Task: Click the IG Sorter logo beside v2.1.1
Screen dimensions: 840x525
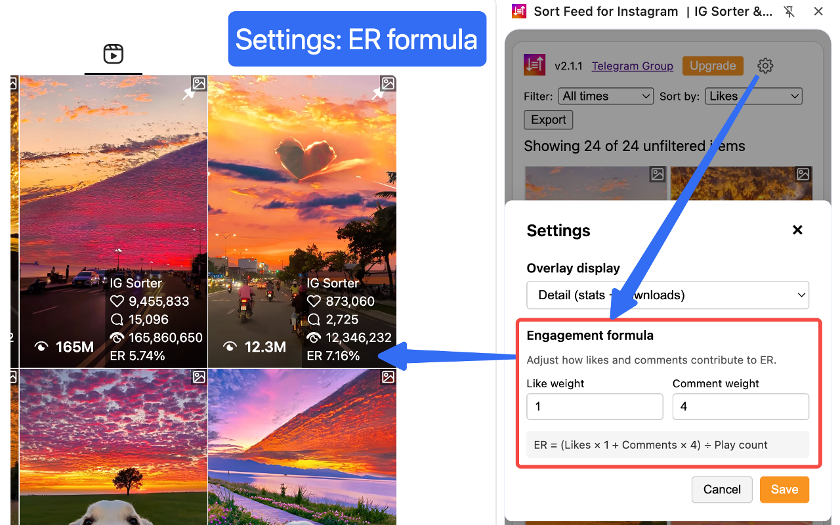Action: coord(535,65)
